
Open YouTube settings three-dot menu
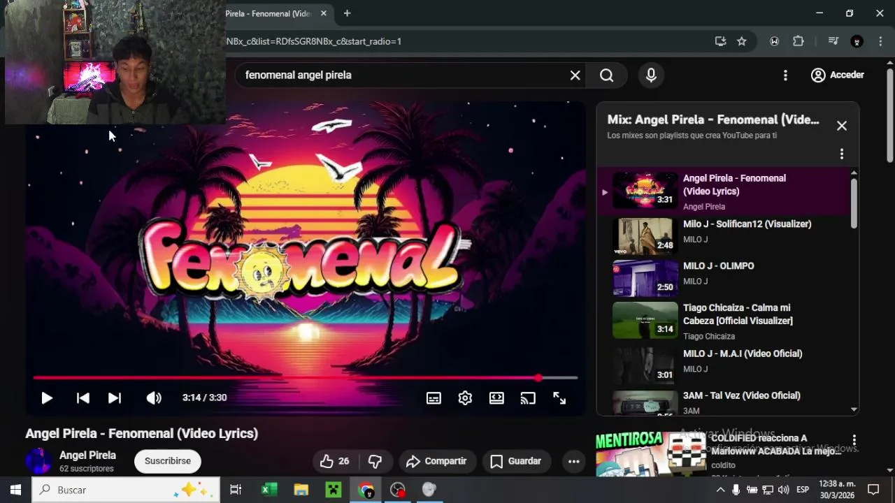785,75
